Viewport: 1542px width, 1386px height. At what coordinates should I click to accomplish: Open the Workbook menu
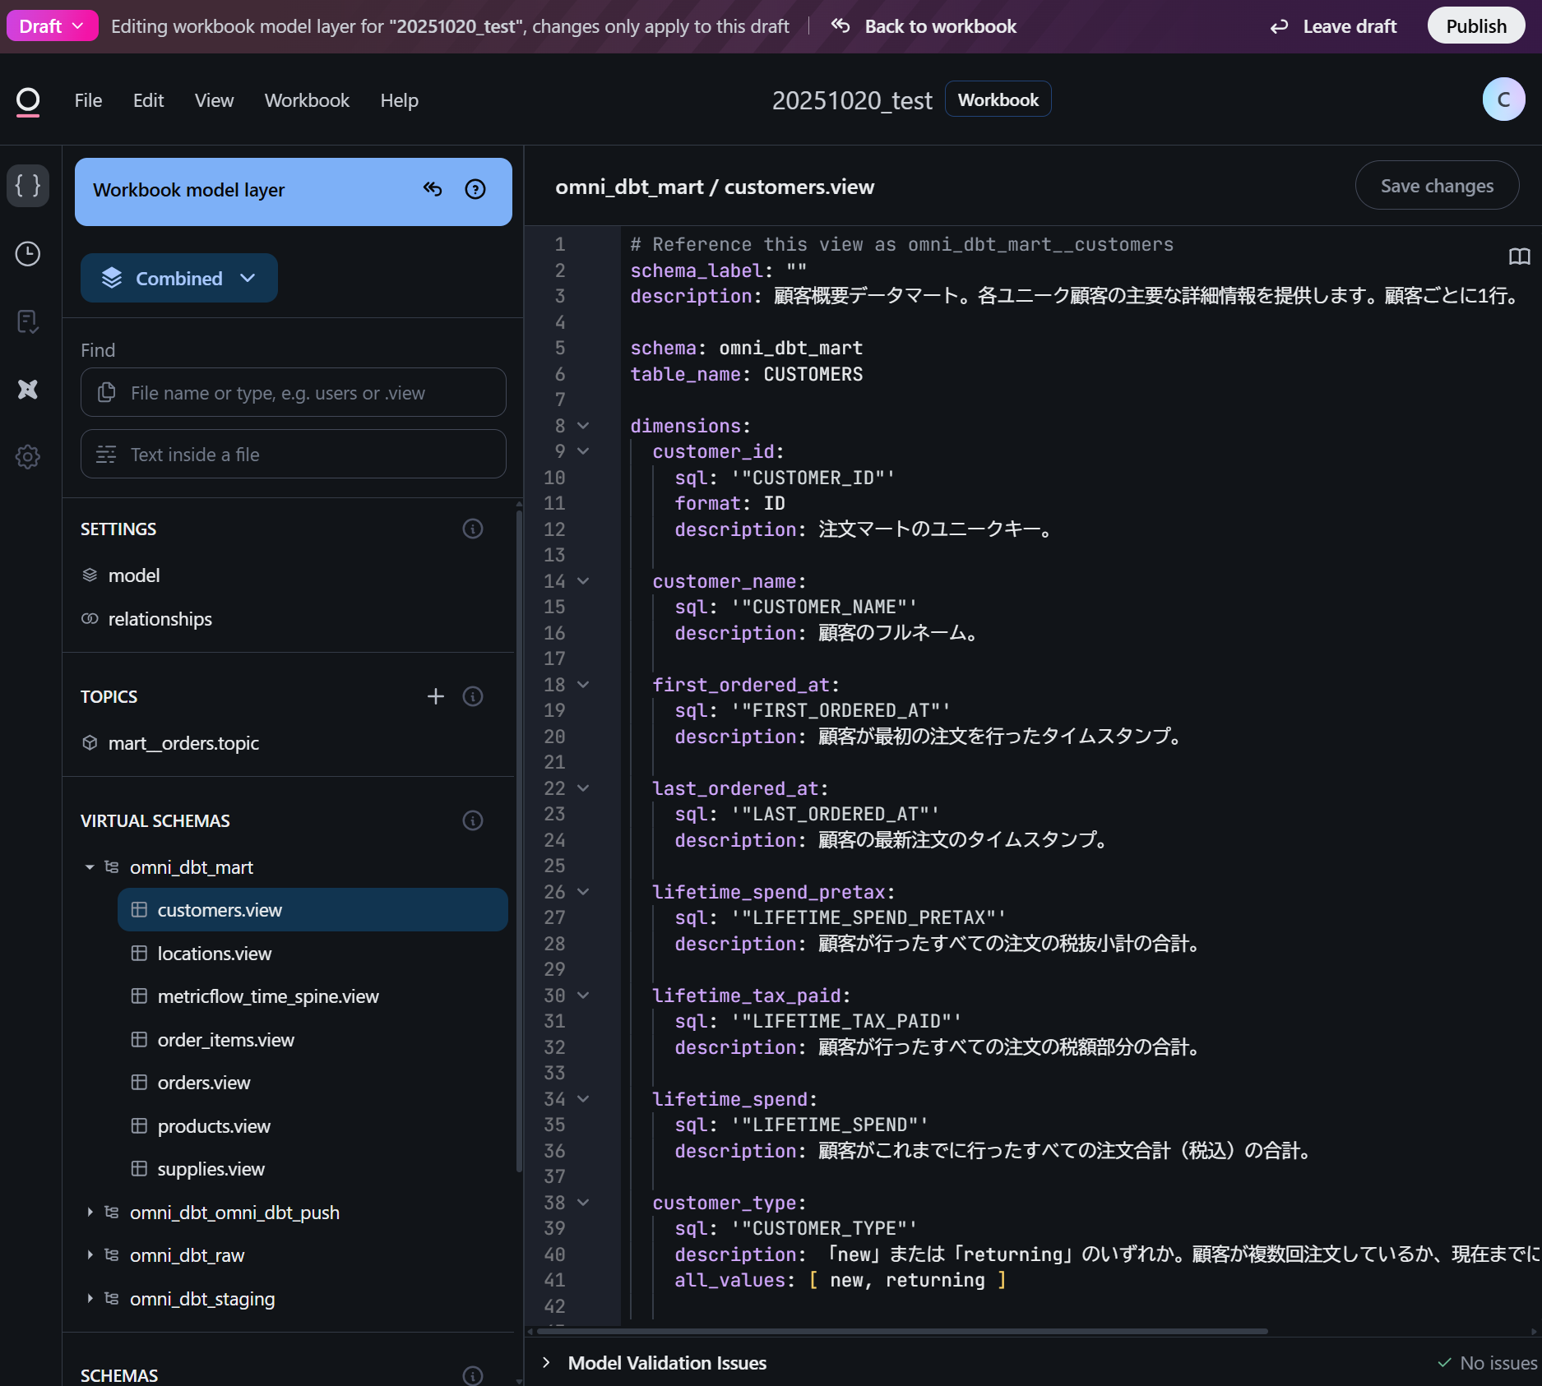(307, 100)
